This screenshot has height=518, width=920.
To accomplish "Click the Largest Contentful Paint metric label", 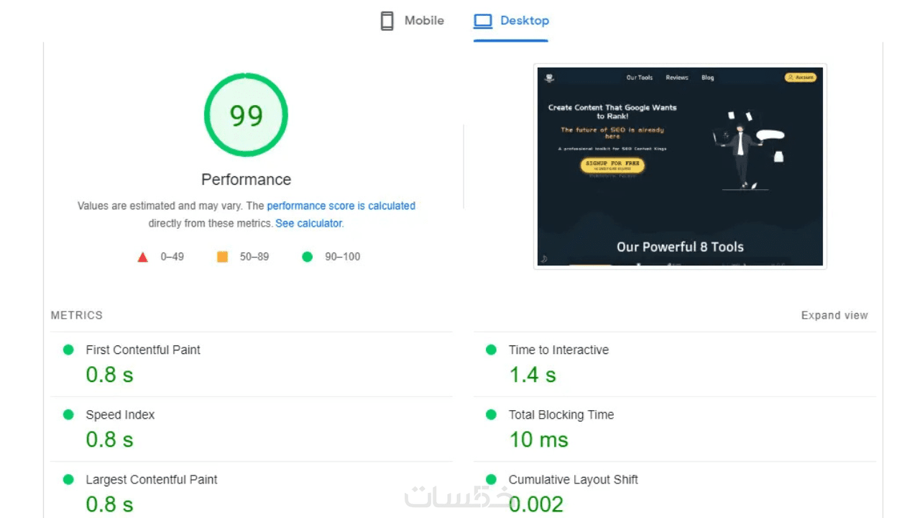I will (x=152, y=479).
